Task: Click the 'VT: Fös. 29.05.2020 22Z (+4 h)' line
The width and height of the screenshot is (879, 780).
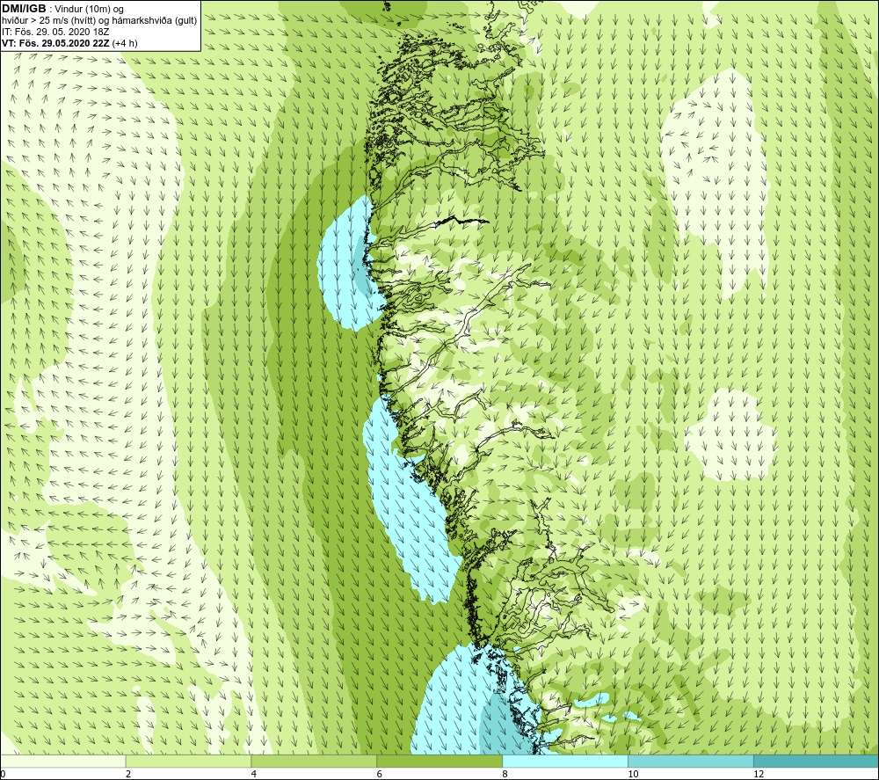Action: (x=69, y=43)
